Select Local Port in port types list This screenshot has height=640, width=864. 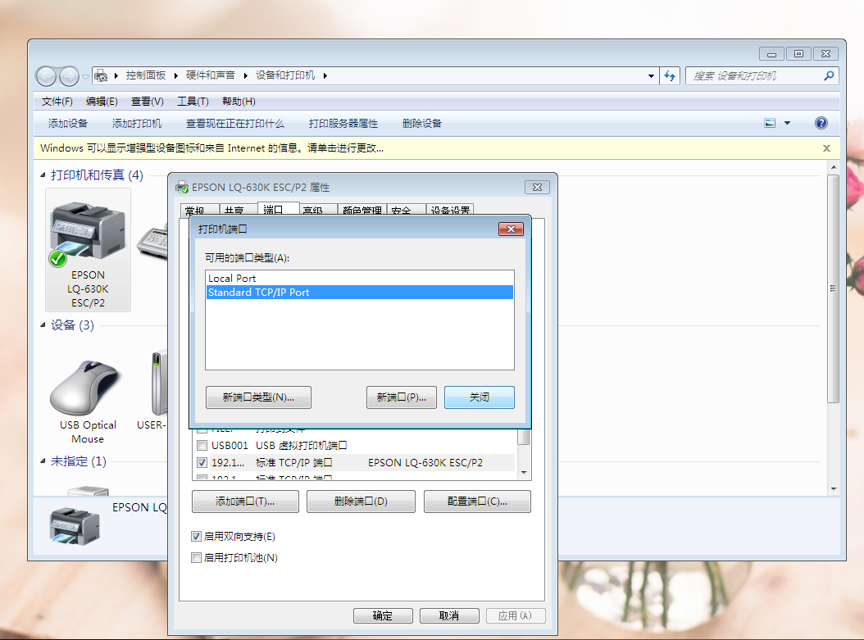(360, 278)
